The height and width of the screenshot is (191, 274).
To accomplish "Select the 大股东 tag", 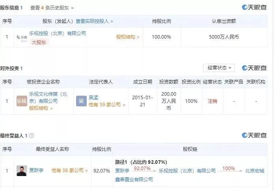I will tap(39, 42).
